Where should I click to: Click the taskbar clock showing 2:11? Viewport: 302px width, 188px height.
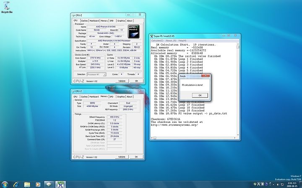coord(292,185)
